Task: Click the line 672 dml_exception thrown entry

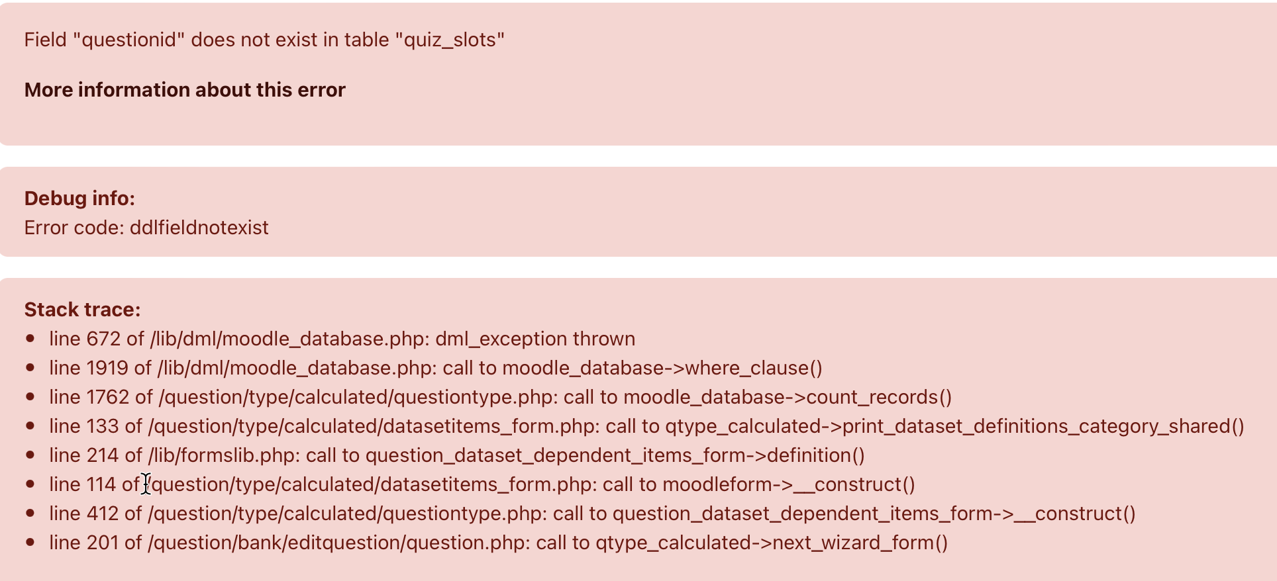Action: point(342,339)
